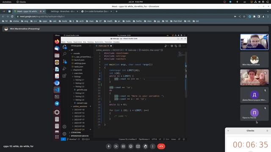
Task: Open the Dino Source participant video tile
Action: coord(254,42)
